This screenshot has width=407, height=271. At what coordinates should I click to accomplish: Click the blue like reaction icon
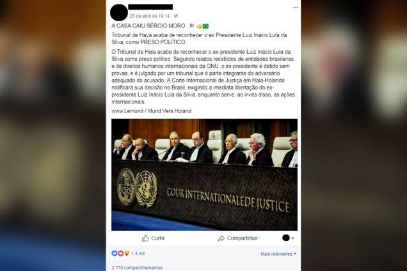pyautogui.click(x=115, y=253)
